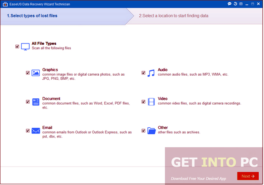Toggle the Graphics checkbox

(x=28, y=73)
